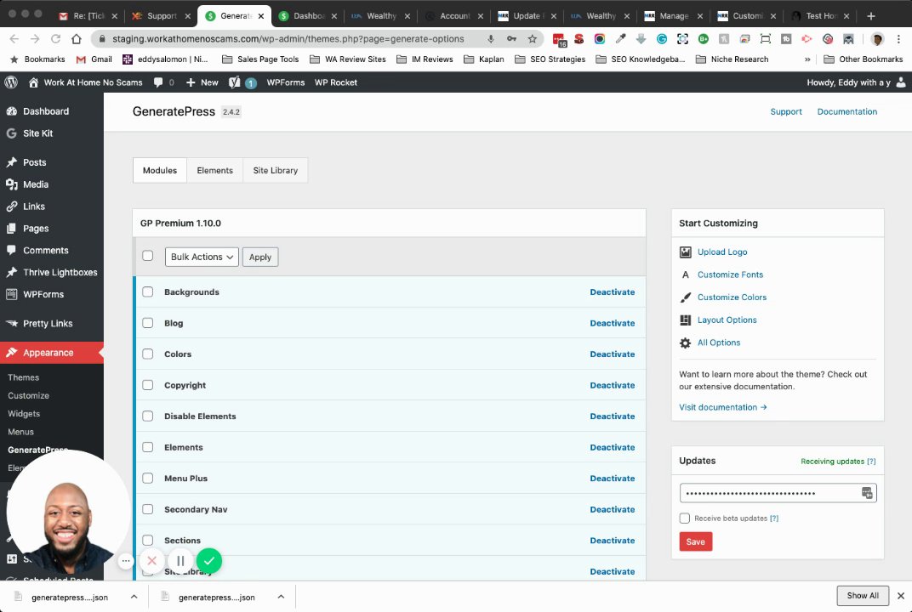Check the Blog module checkbox
This screenshot has height=612, width=912.
(x=148, y=322)
